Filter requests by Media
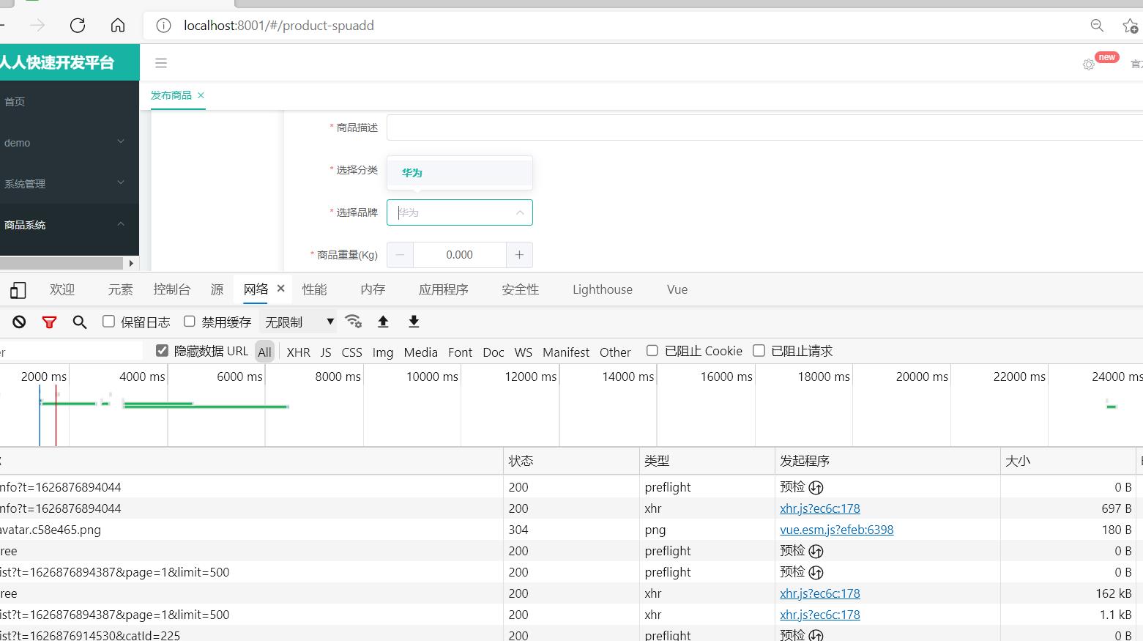Viewport: 1143px width, 641px height. [x=420, y=352]
